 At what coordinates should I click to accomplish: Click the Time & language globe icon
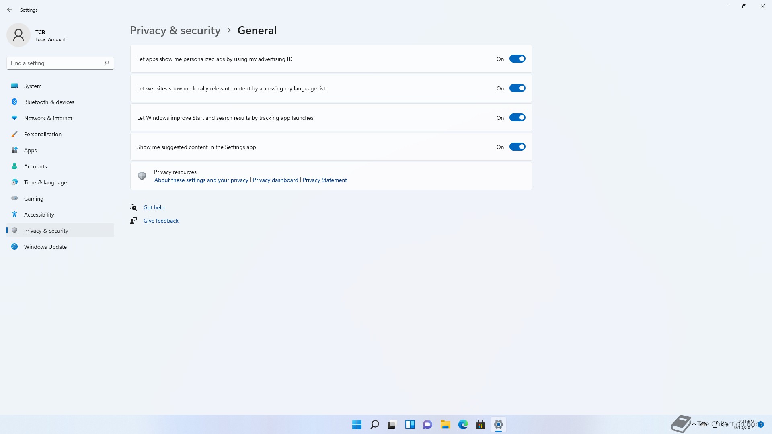(x=14, y=182)
